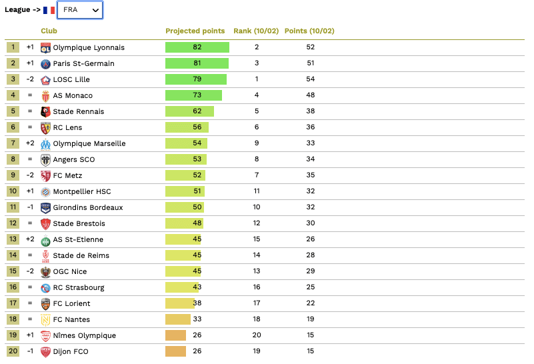Click the Olympique Marseille club crest
Viewport: 534px width, 364px height.
coord(45,143)
